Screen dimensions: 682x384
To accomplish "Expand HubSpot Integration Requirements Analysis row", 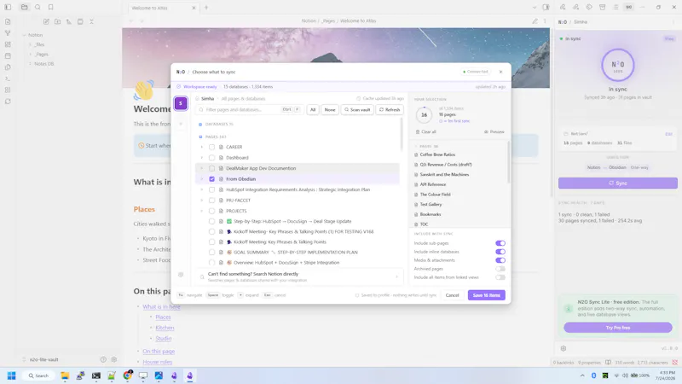I will pyautogui.click(x=202, y=189).
